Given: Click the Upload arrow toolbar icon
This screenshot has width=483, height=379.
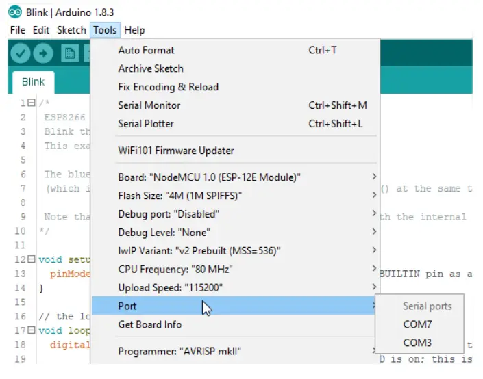Looking at the screenshot, I should tap(43, 53).
